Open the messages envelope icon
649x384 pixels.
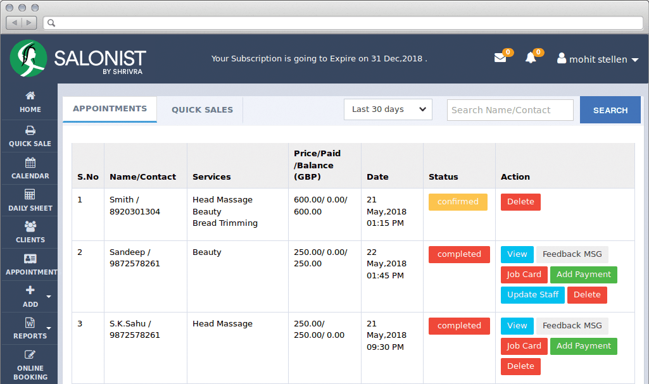(500, 58)
